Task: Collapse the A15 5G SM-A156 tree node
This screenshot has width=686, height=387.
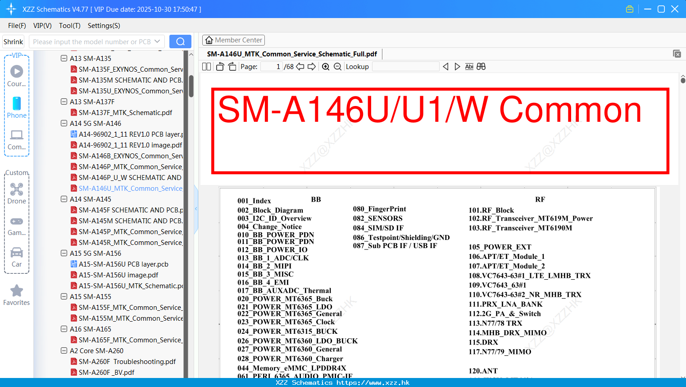Action: click(64, 253)
